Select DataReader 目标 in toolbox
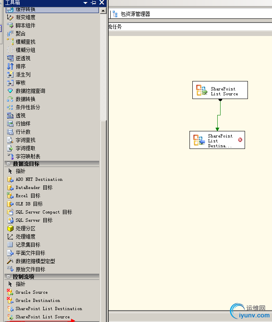Viewport: 272px width, 322px height. (30, 187)
